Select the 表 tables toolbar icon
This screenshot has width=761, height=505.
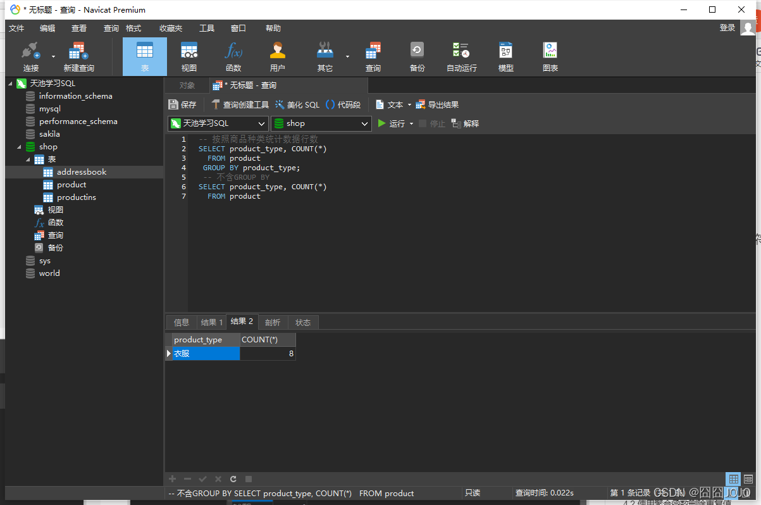pyautogui.click(x=145, y=57)
